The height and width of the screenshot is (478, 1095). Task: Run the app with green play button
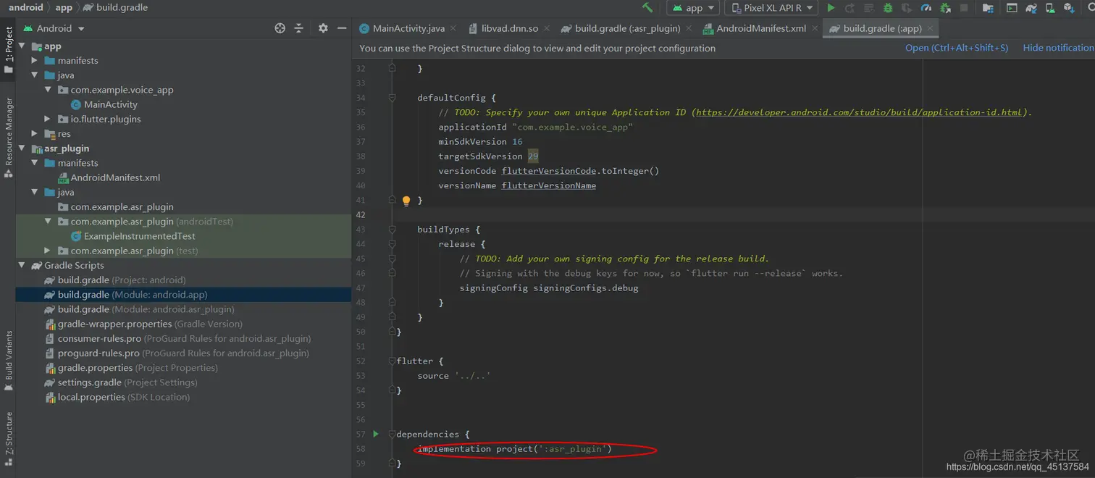click(831, 8)
